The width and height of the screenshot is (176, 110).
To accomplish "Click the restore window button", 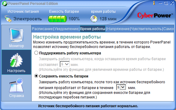I will coord(166,3).
